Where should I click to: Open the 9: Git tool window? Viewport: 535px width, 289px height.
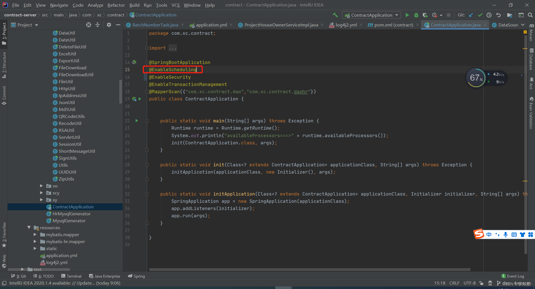tap(18, 276)
